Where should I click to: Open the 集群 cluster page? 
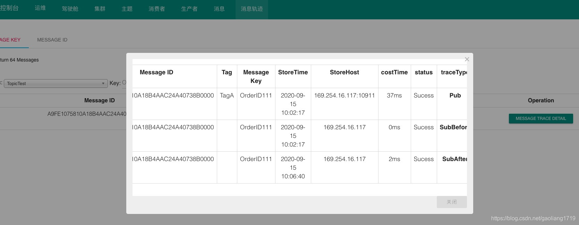[x=100, y=9]
